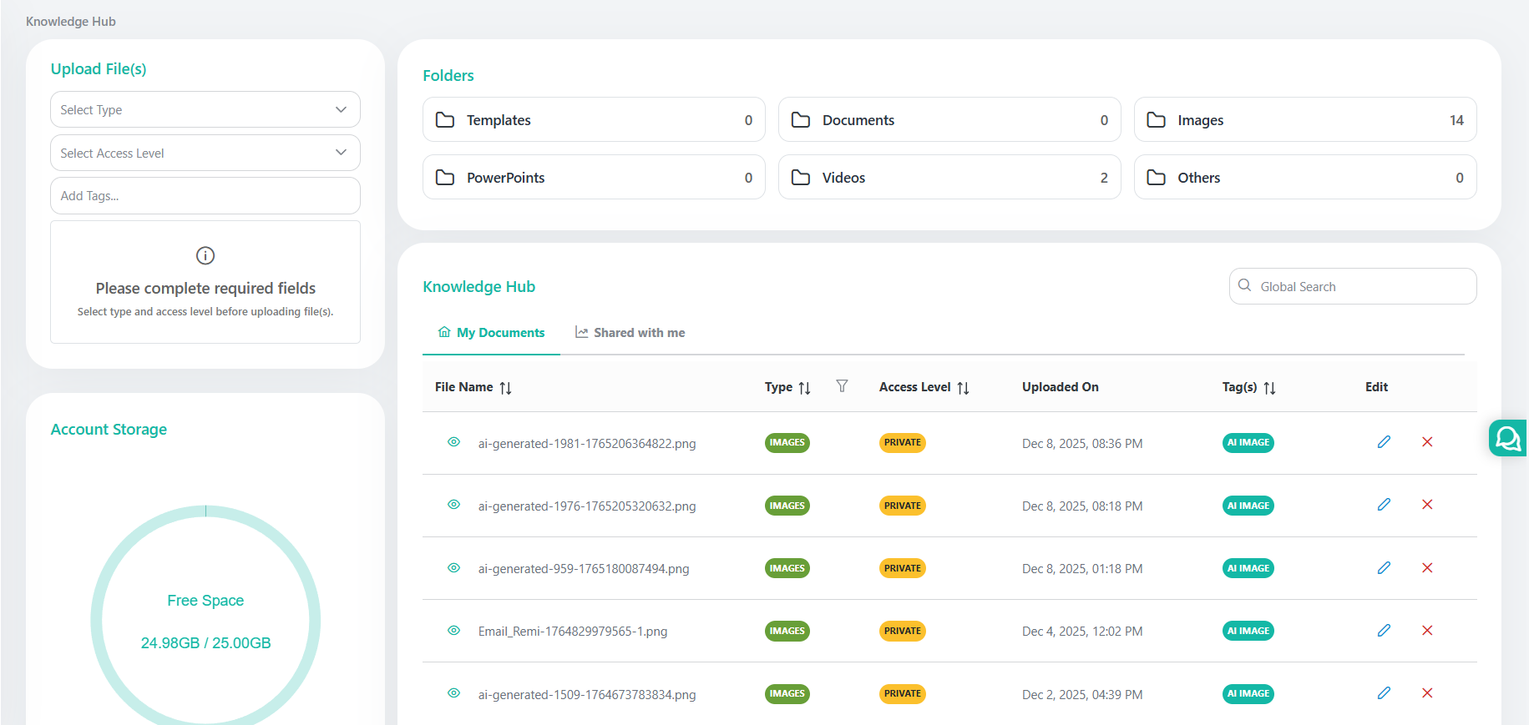
Task: Sort the Access Level column
Action: 963,388
